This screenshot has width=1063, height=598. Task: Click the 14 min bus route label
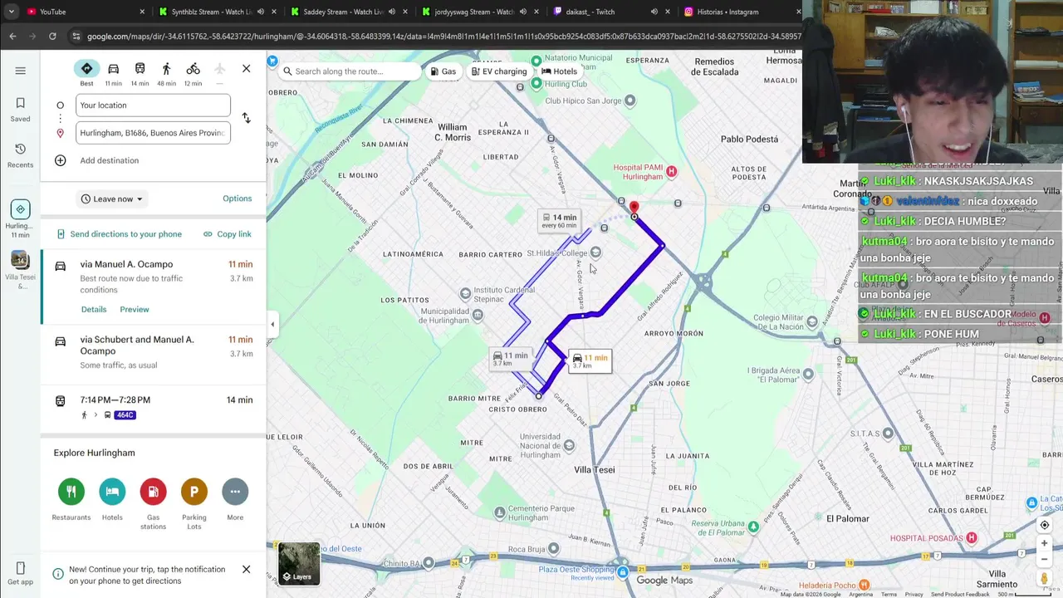558,221
